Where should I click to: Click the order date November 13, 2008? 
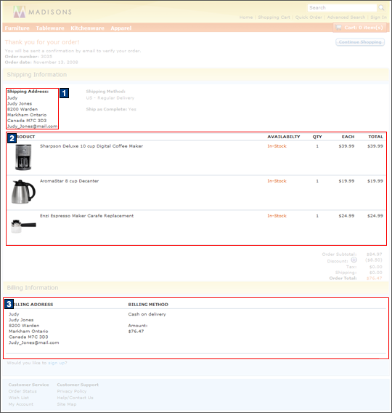tap(56, 63)
